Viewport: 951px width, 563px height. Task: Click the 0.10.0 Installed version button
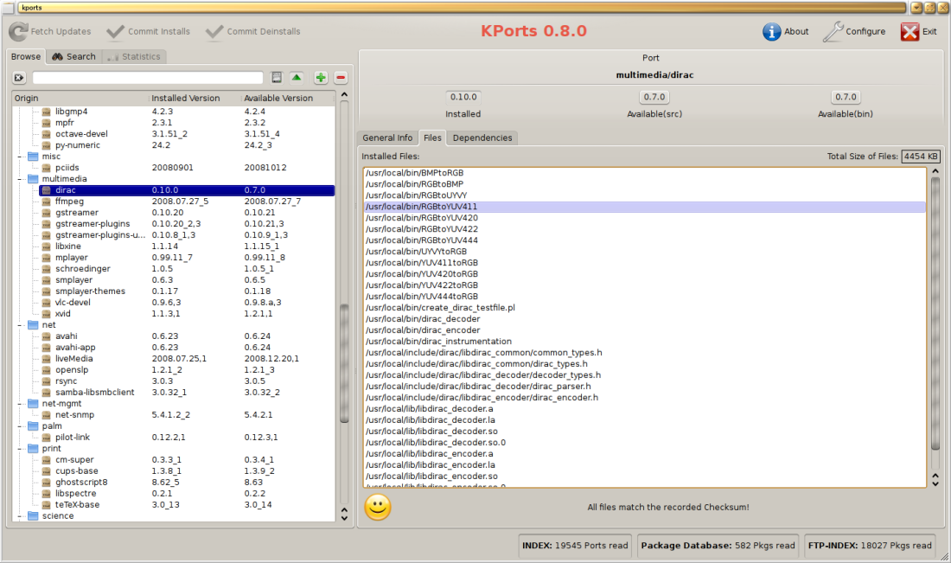(463, 97)
